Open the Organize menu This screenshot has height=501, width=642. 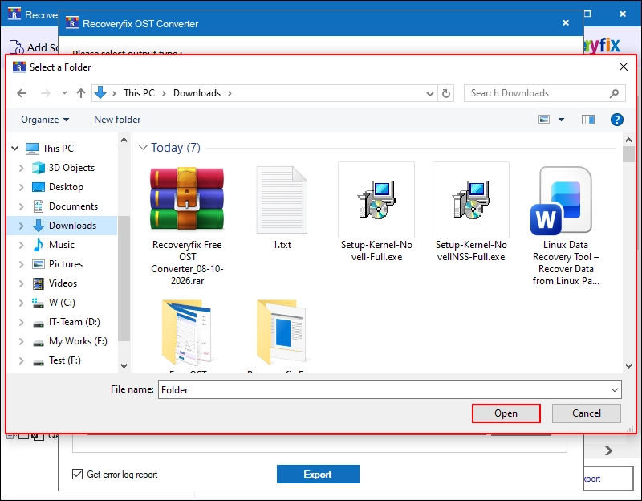point(45,120)
